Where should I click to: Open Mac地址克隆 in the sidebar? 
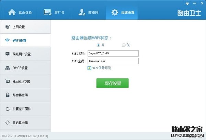click(x=25, y=82)
